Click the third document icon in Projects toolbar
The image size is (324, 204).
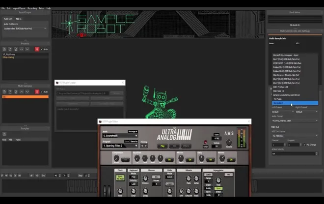coord(16,49)
